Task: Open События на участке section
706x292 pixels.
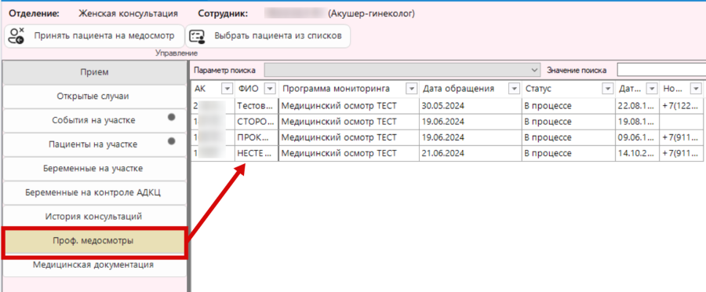Action: pyautogui.click(x=95, y=120)
